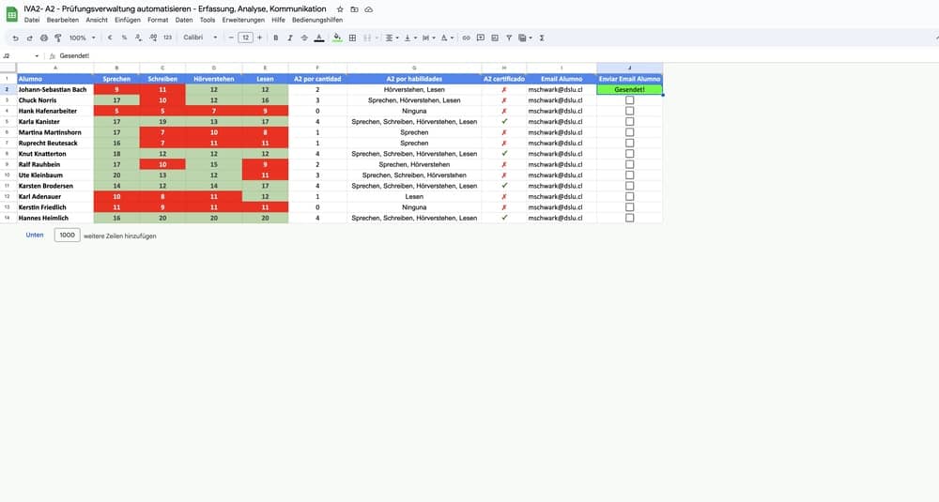Open the 100% zoom level dropdown
This screenshot has width=939, height=502.
coord(82,38)
